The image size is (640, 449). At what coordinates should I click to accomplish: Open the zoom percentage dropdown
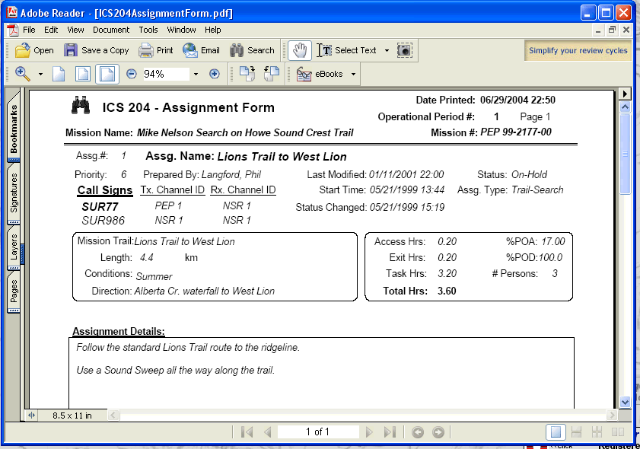pyautogui.click(x=196, y=74)
